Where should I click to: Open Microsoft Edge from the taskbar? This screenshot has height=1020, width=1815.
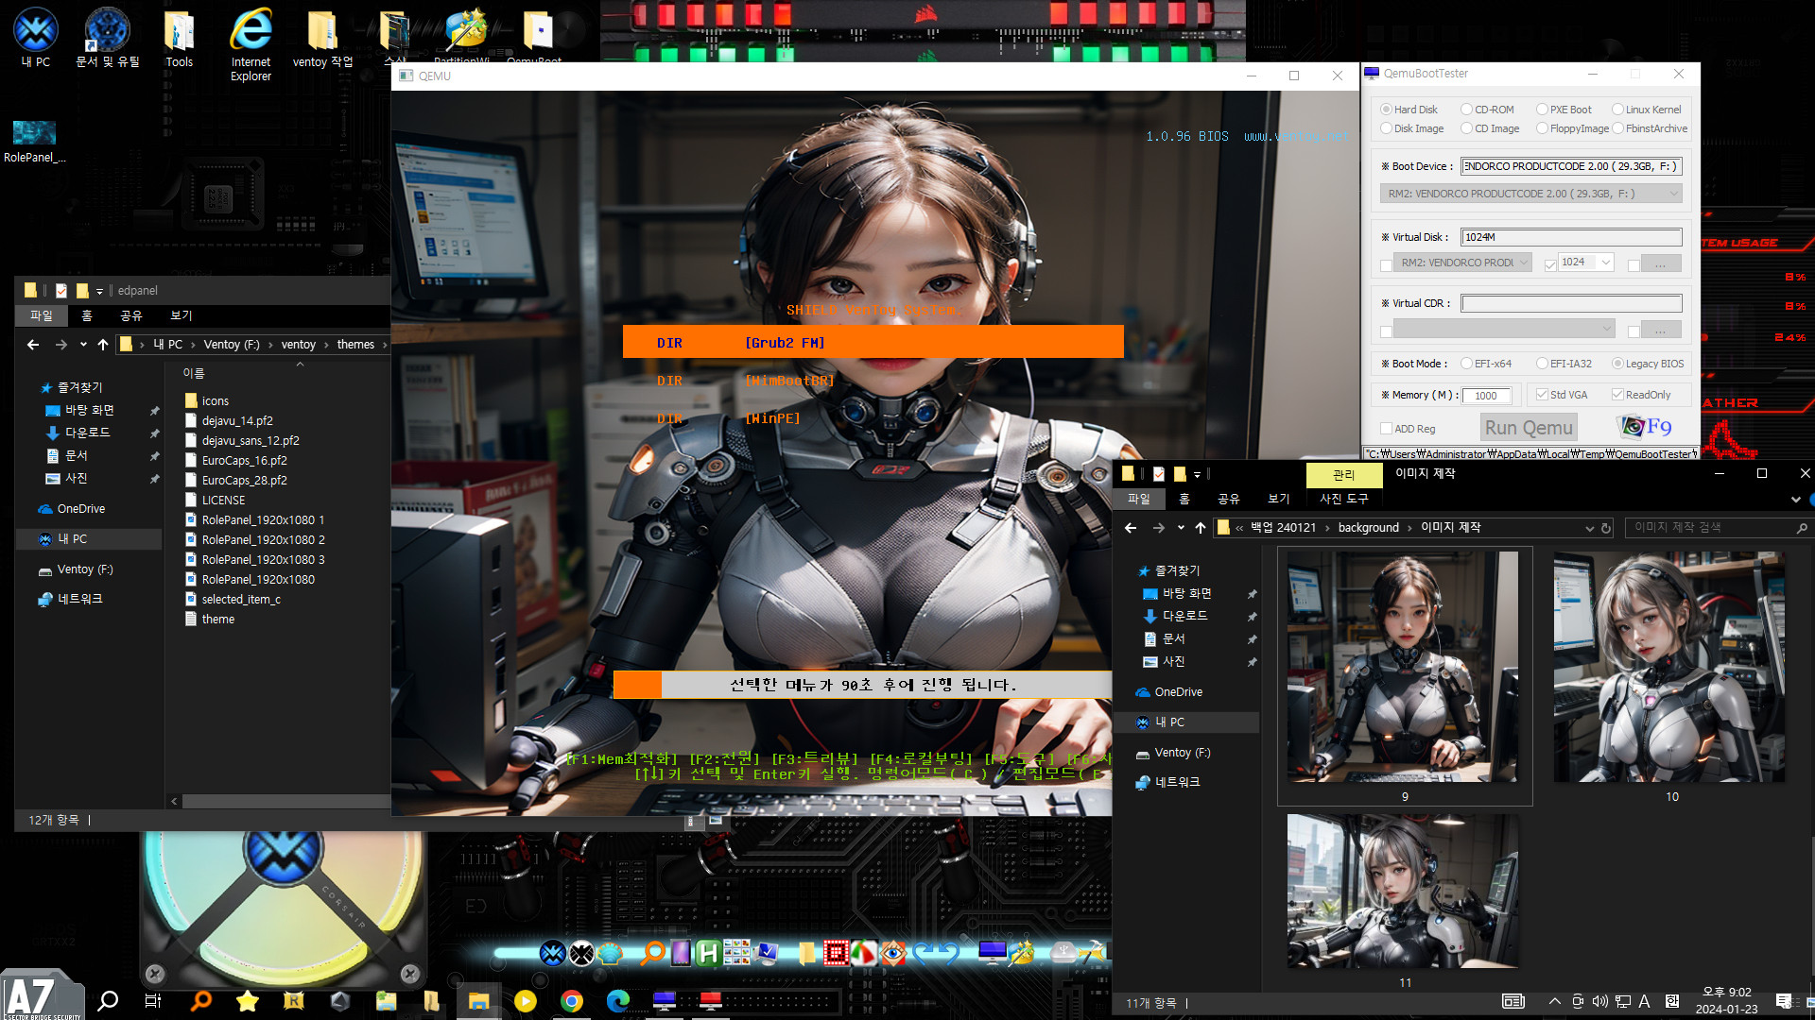pos(618,1001)
